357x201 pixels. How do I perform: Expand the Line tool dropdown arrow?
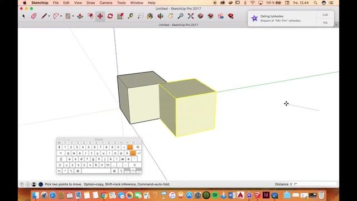[x=49, y=16]
